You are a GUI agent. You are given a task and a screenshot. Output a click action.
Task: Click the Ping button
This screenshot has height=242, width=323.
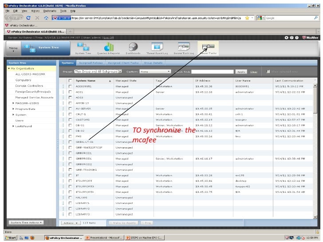tap(147, 223)
